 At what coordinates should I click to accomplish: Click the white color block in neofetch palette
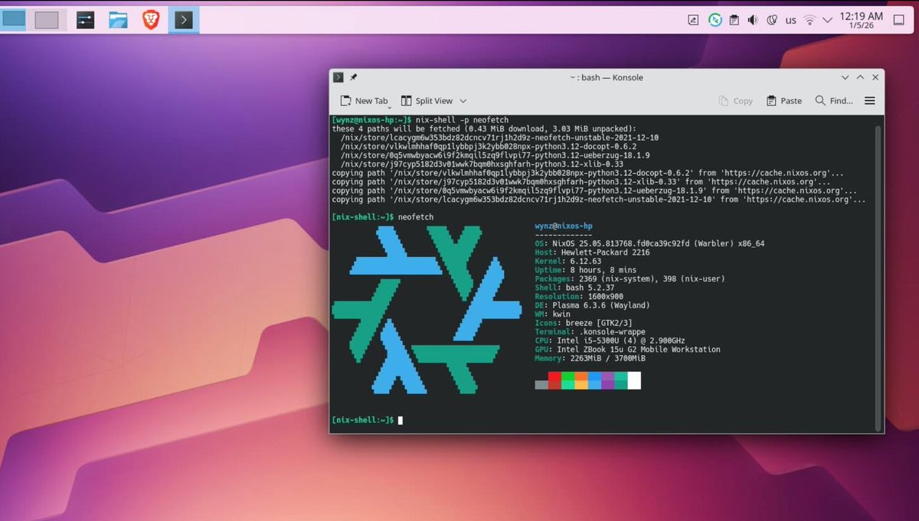click(634, 380)
